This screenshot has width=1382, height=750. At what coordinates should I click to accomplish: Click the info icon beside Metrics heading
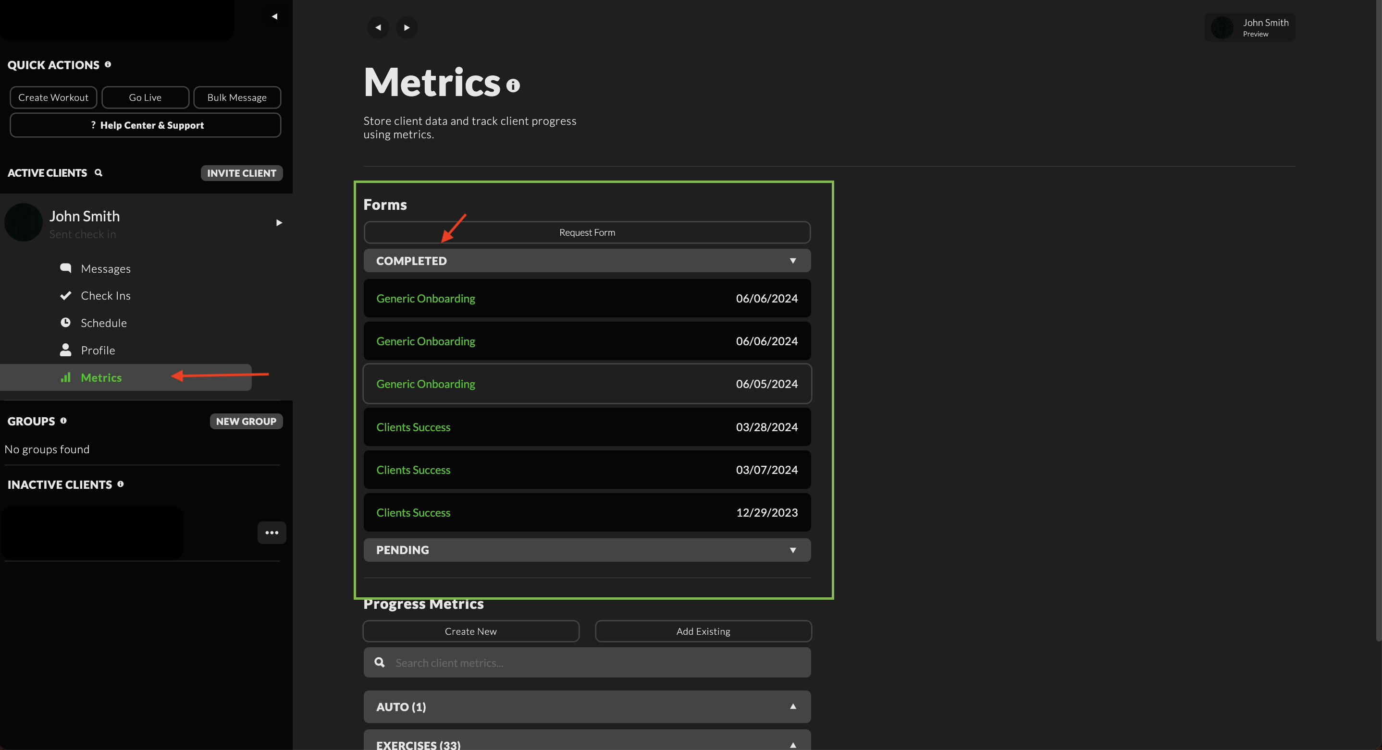point(513,85)
